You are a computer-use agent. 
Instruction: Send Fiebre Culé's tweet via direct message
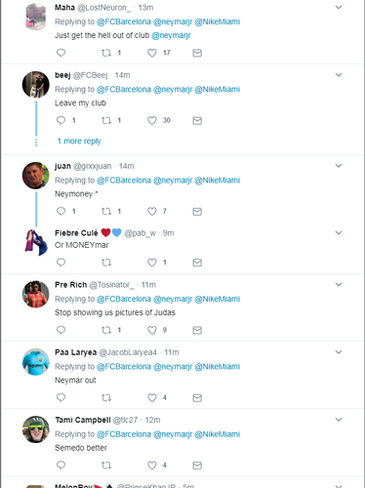[197, 263]
